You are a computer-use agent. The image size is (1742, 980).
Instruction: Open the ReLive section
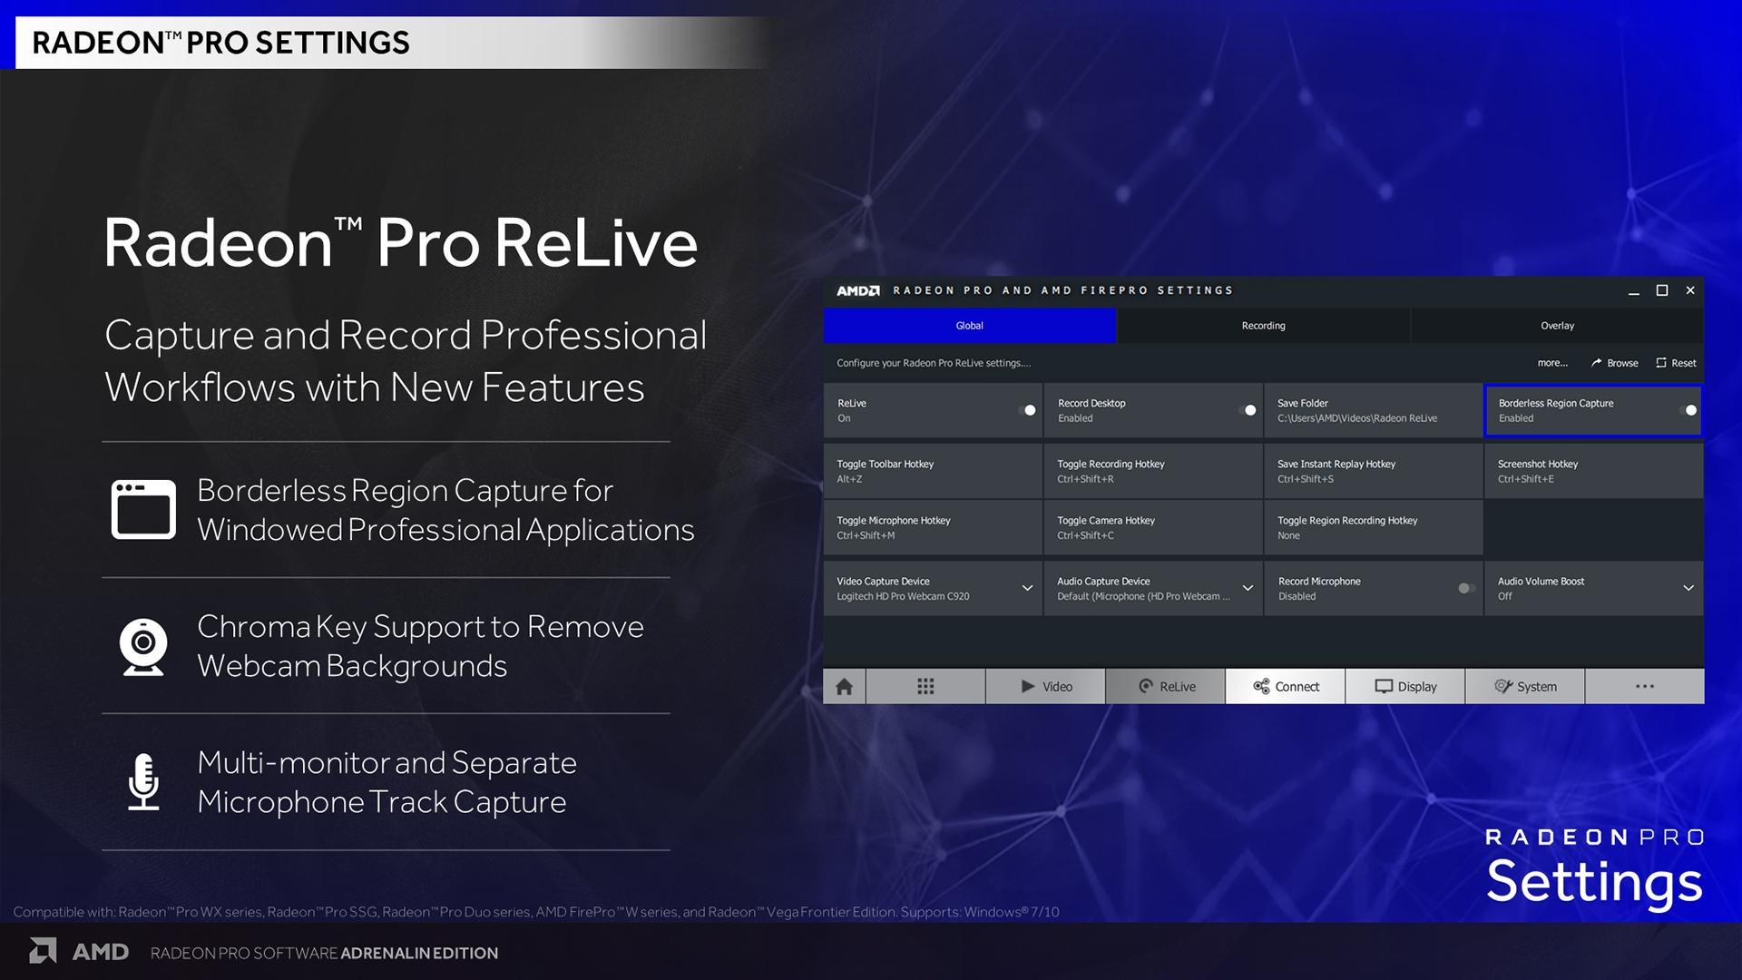pos(1166,687)
